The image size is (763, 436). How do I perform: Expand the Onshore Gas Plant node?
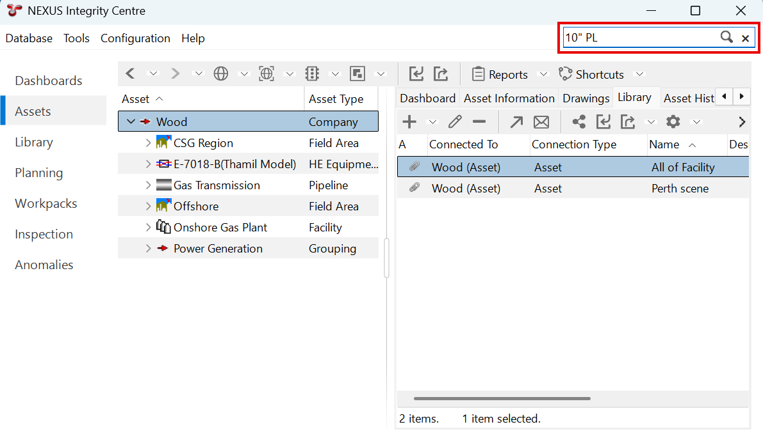tap(148, 227)
